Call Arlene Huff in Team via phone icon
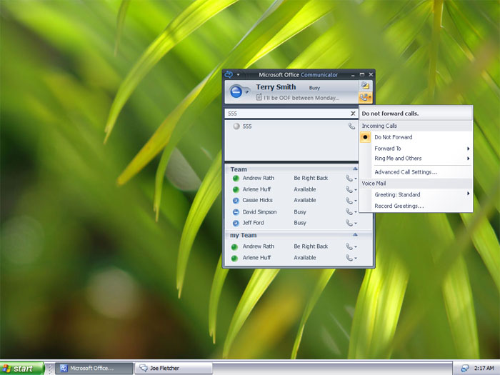Screen dimensions: 500x375 point(349,190)
